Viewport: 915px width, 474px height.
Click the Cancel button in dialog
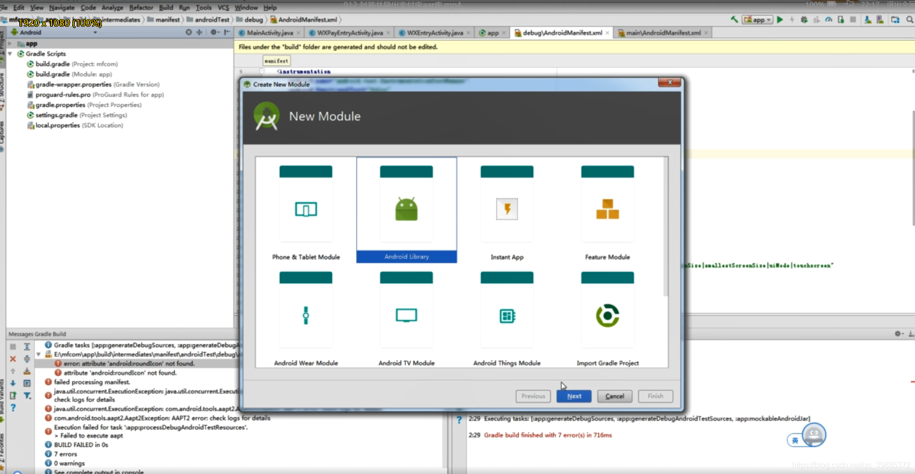615,396
